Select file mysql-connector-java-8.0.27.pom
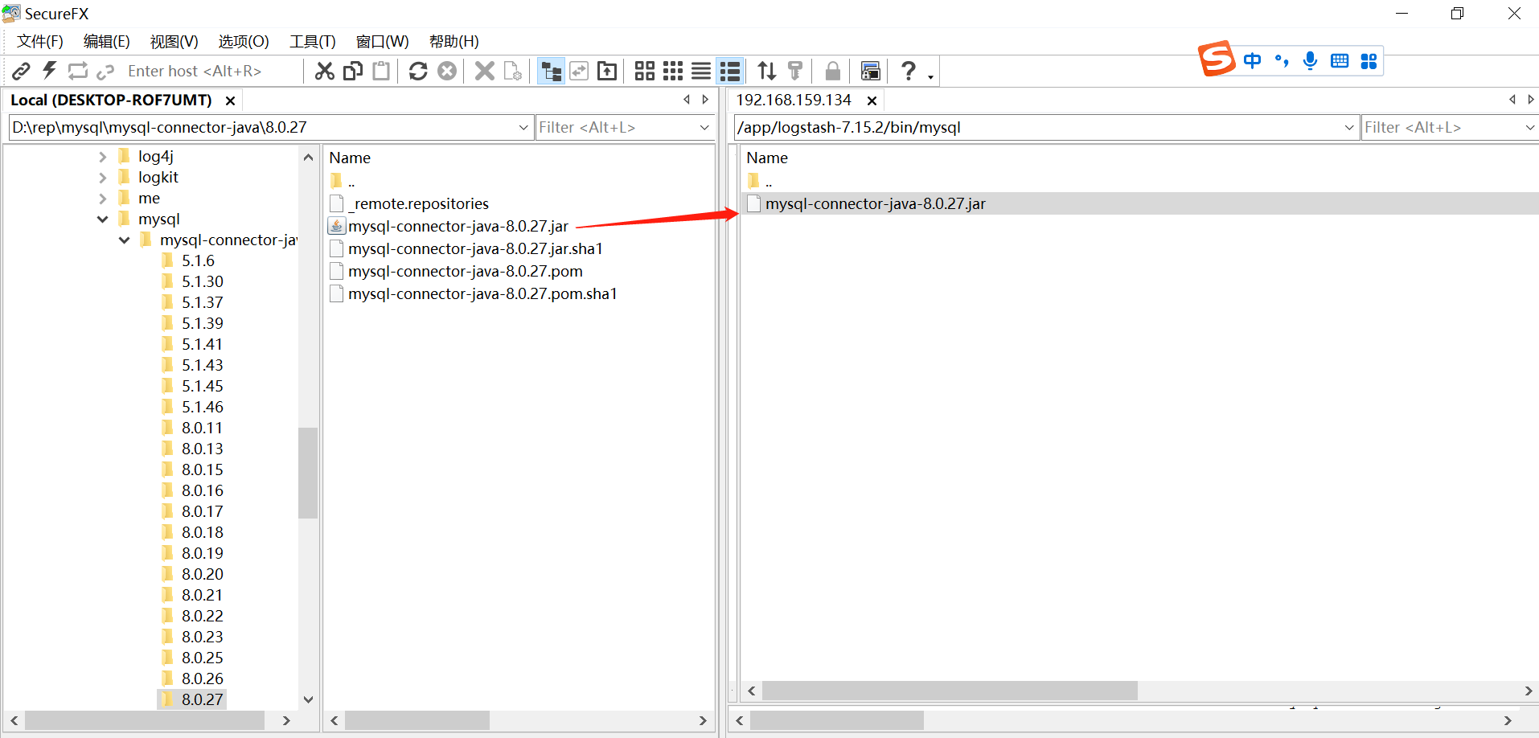The image size is (1539, 738). (x=465, y=272)
